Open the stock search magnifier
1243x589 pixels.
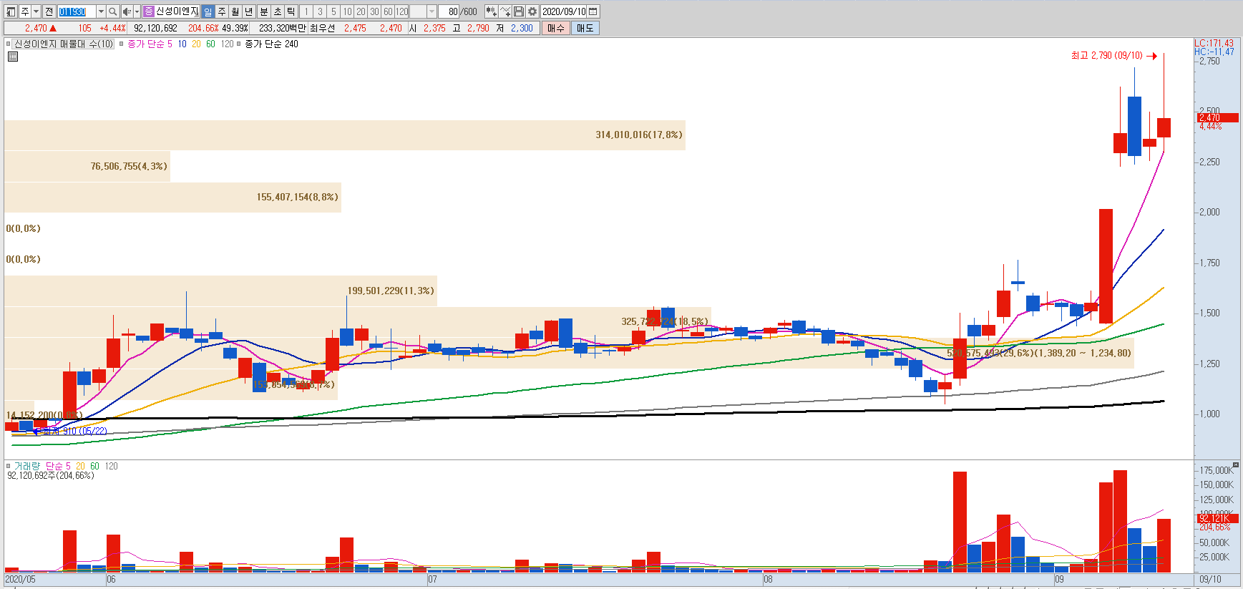point(113,11)
